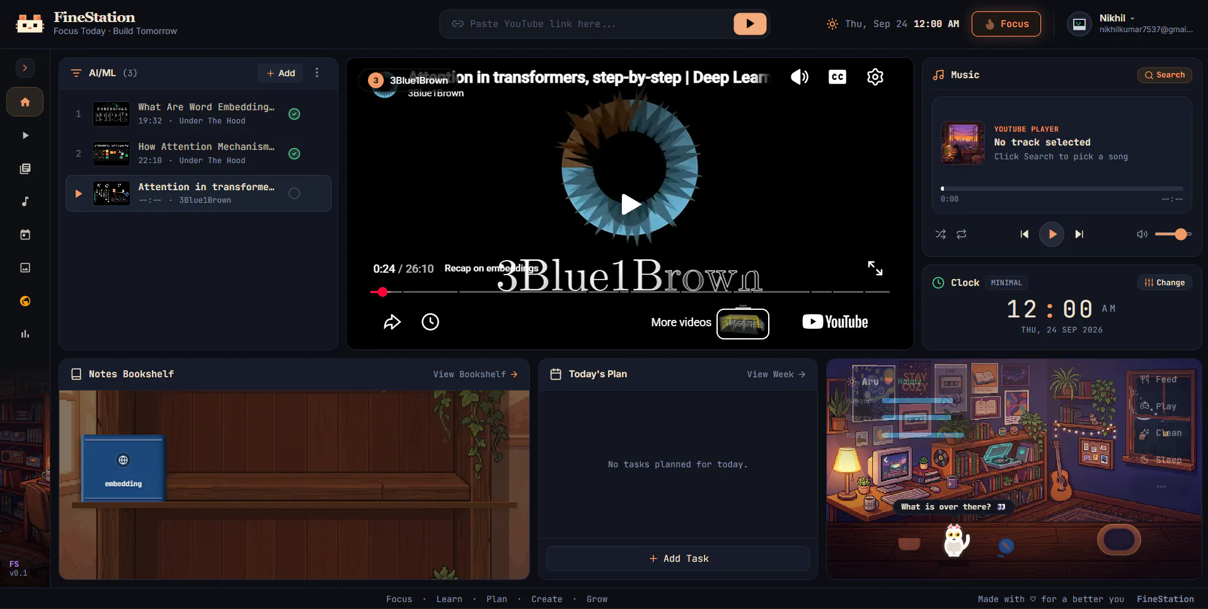The width and height of the screenshot is (1208, 609).
Task: Share the video using the arrow icon
Action: 392,322
